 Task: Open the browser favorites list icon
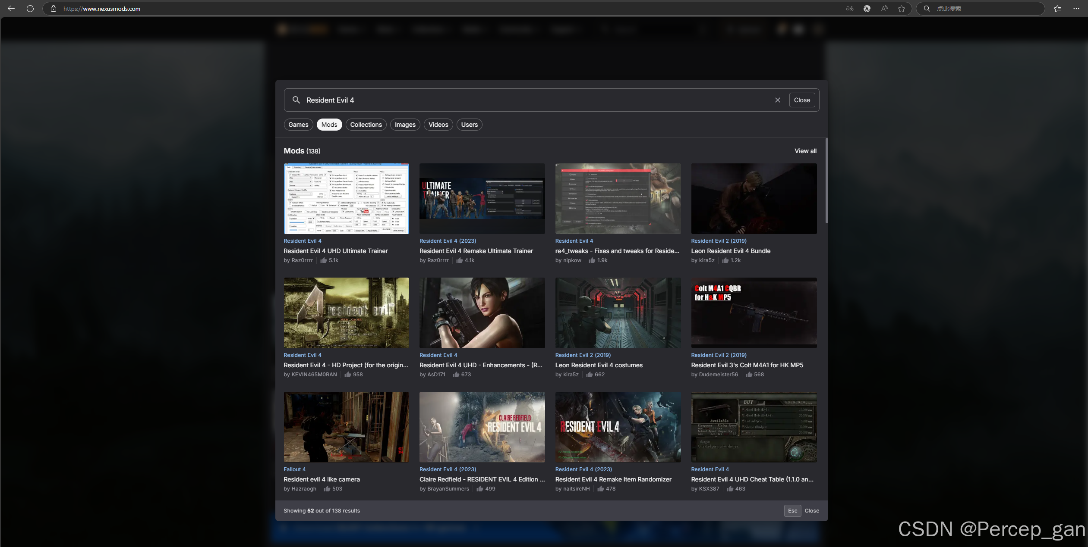coord(1057,9)
